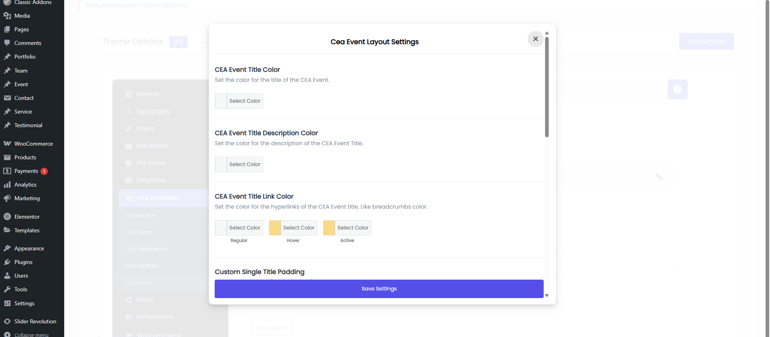Click the Comments bubble icon
The image size is (770, 337).
7,43
